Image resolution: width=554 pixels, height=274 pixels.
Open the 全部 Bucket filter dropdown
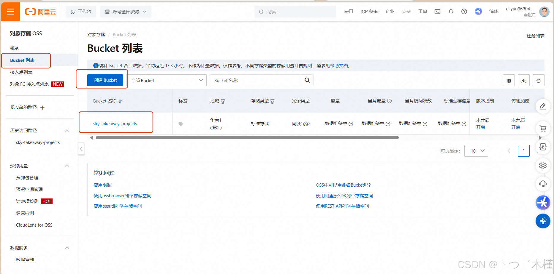pyautogui.click(x=167, y=80)
